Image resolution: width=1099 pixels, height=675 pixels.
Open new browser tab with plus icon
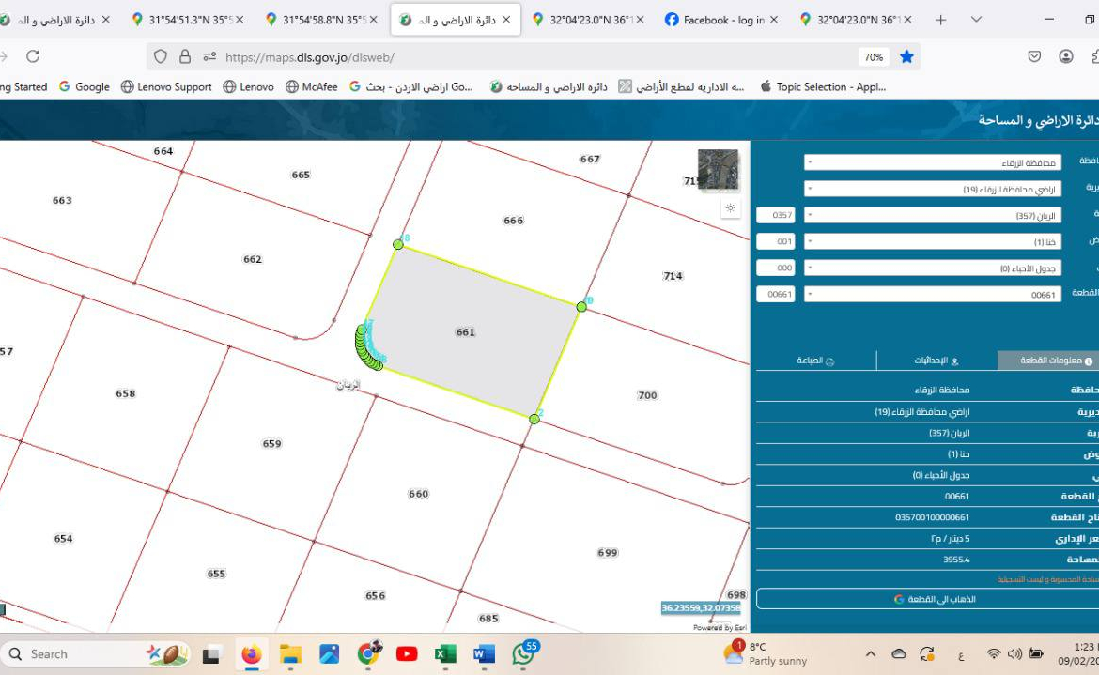coord(940,20)
